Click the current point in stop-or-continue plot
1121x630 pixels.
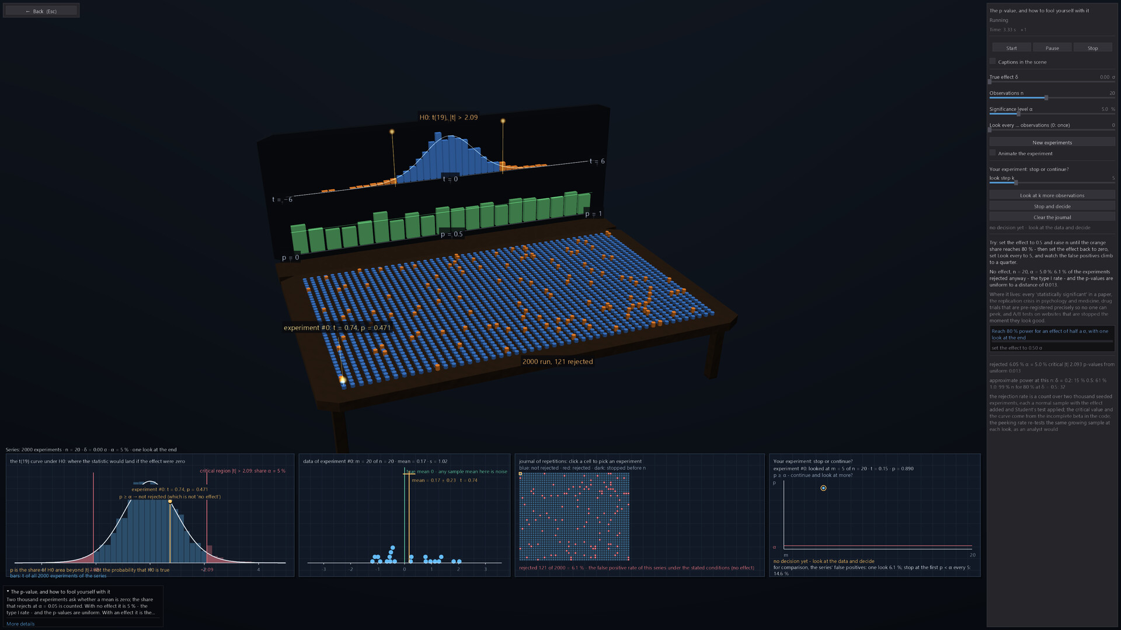823,488
